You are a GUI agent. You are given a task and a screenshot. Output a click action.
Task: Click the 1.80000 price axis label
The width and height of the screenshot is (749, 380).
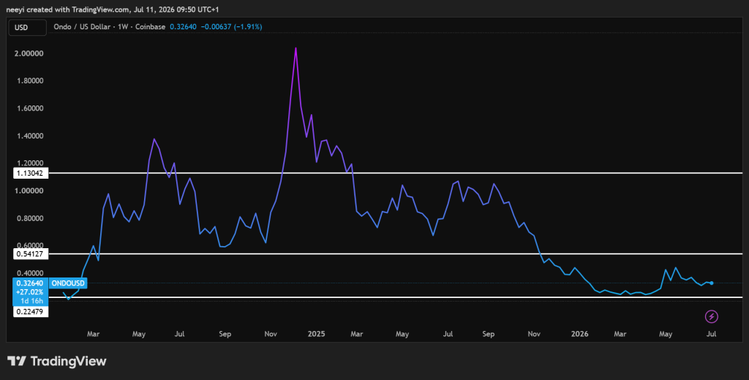coord(29,81)
